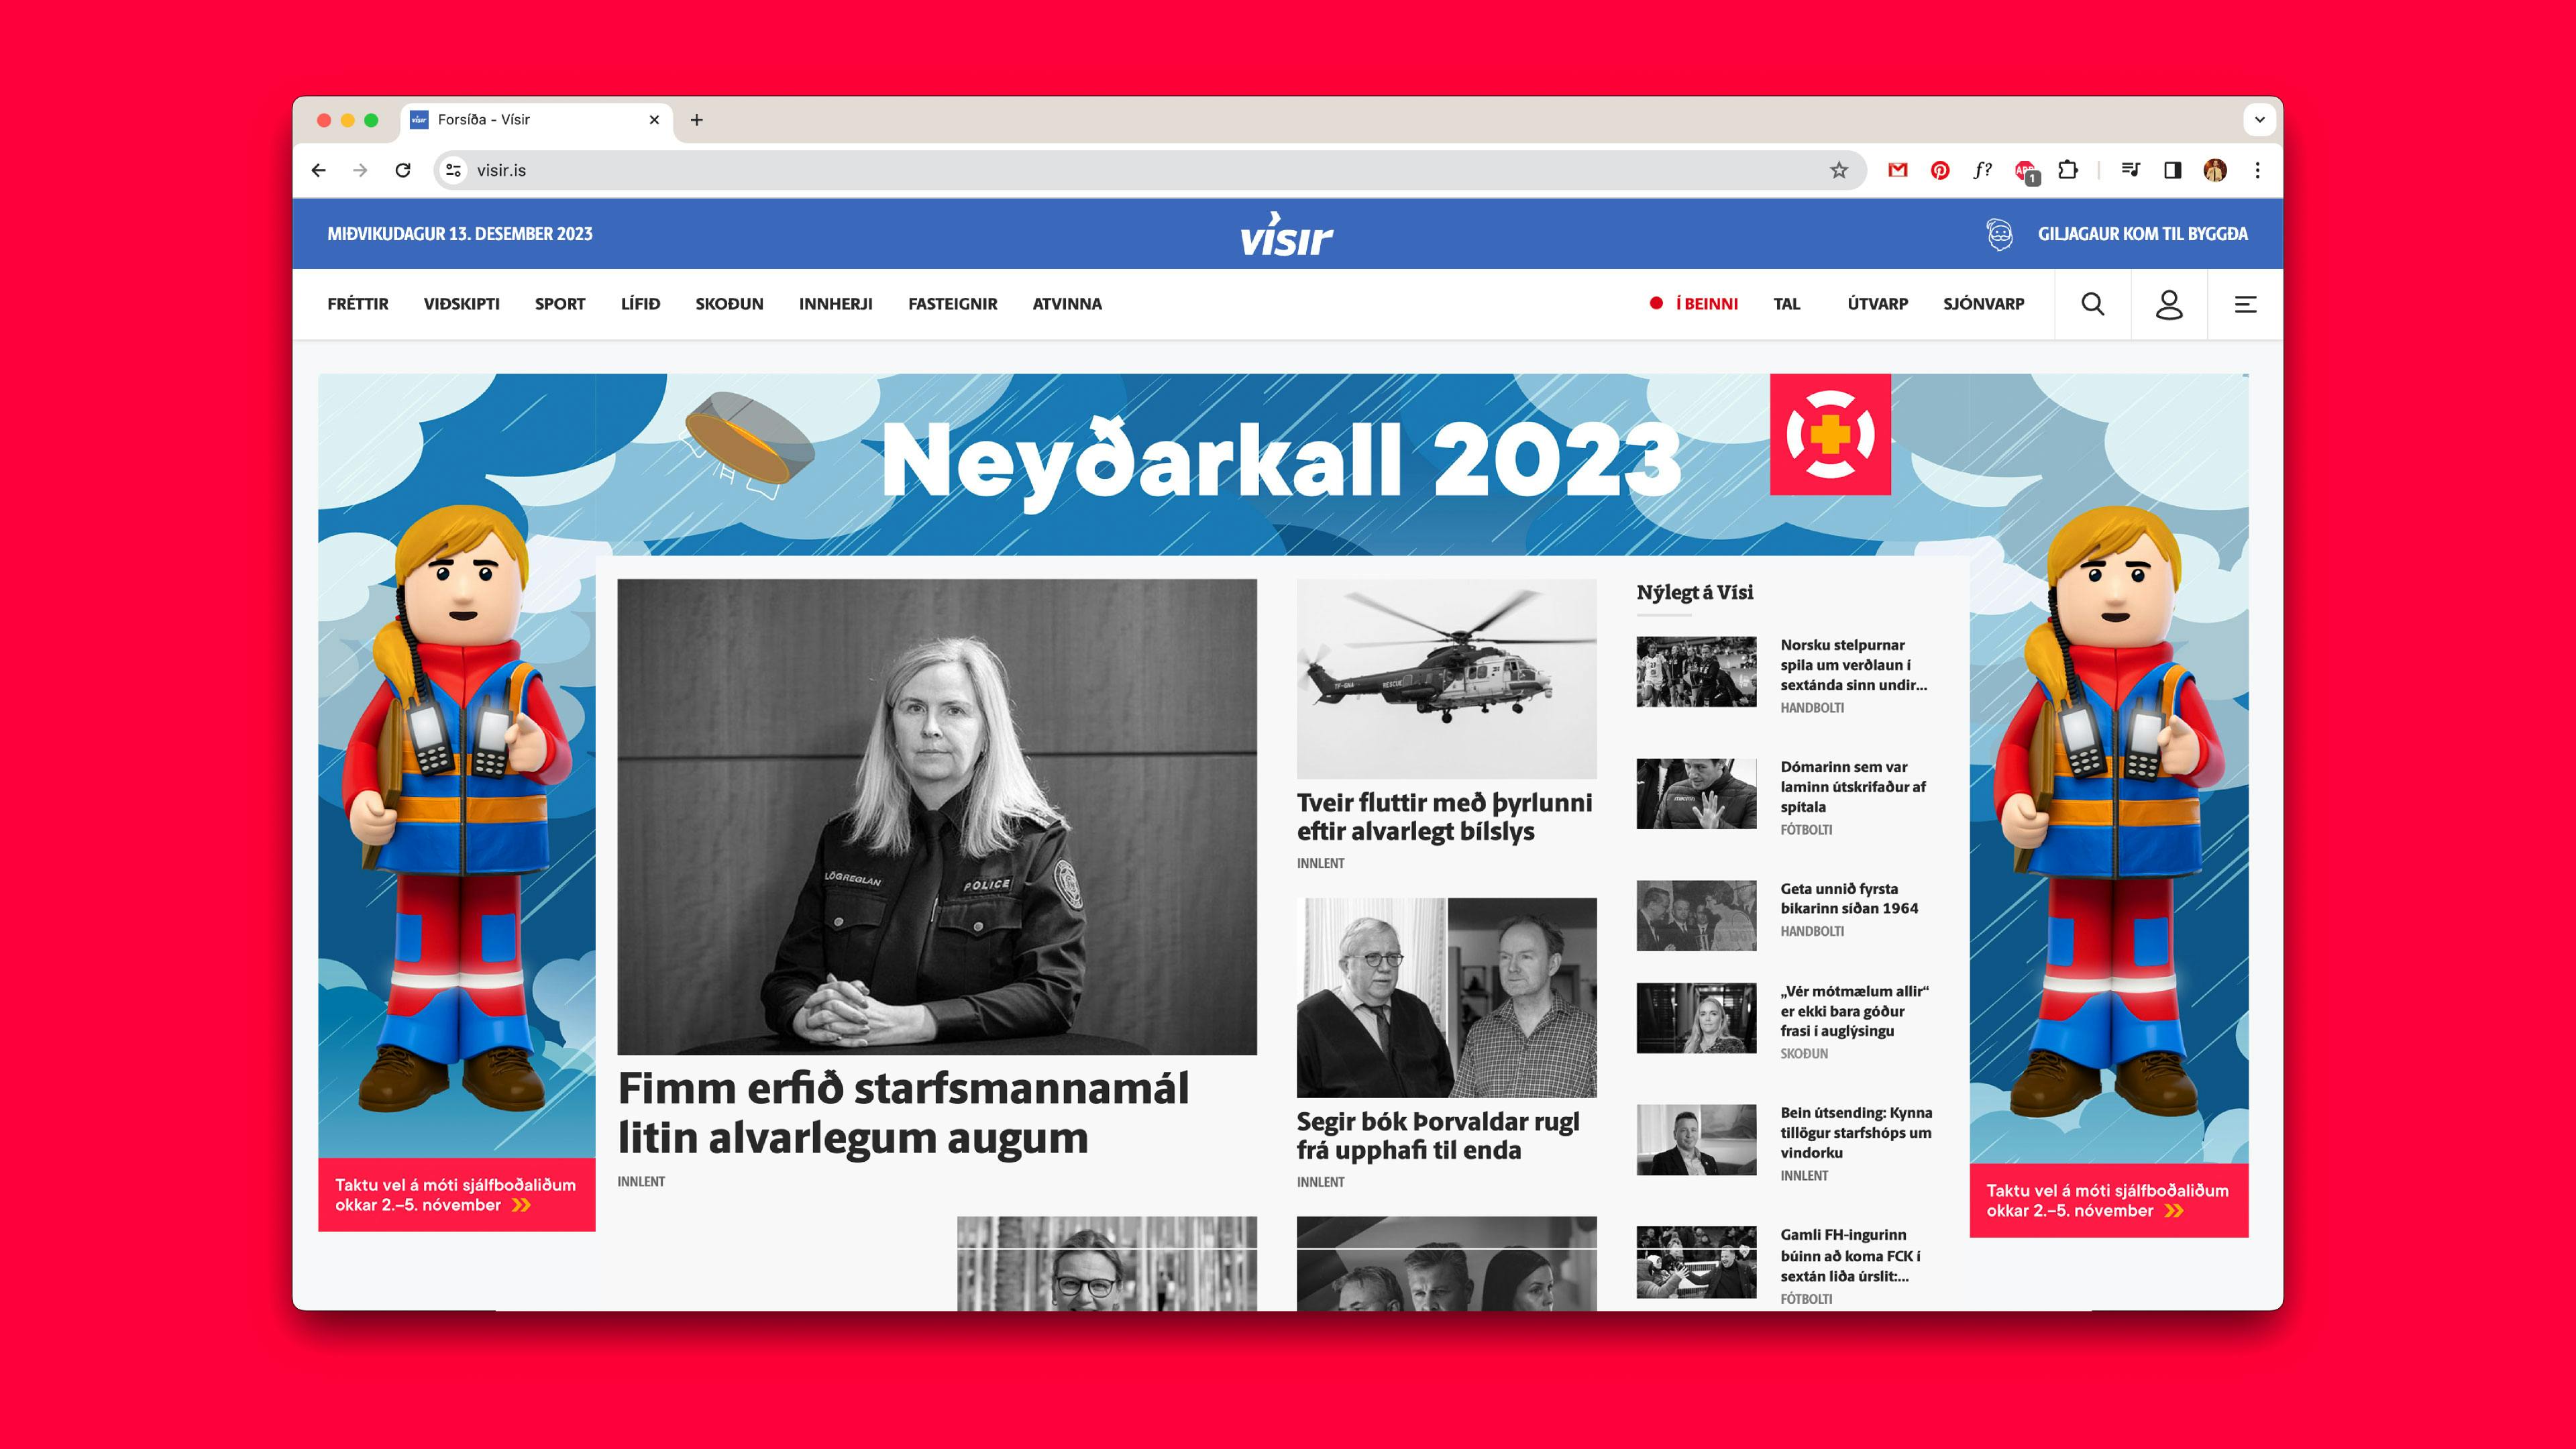Open the VIÐSKIPTI section

[x=461, y=304]
